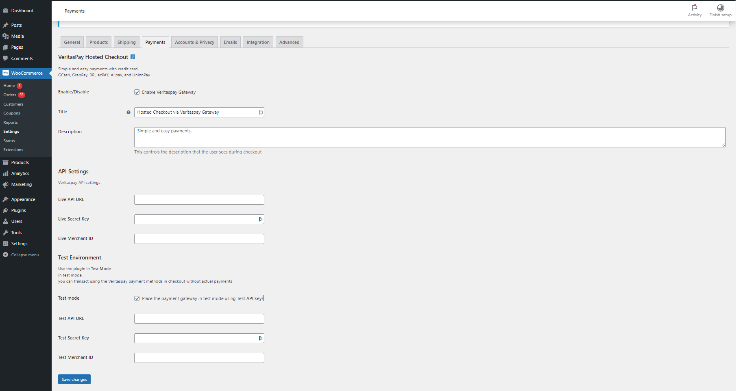
Task: Open the WooCommerce Settings submenu link
Action: point(11,132)
